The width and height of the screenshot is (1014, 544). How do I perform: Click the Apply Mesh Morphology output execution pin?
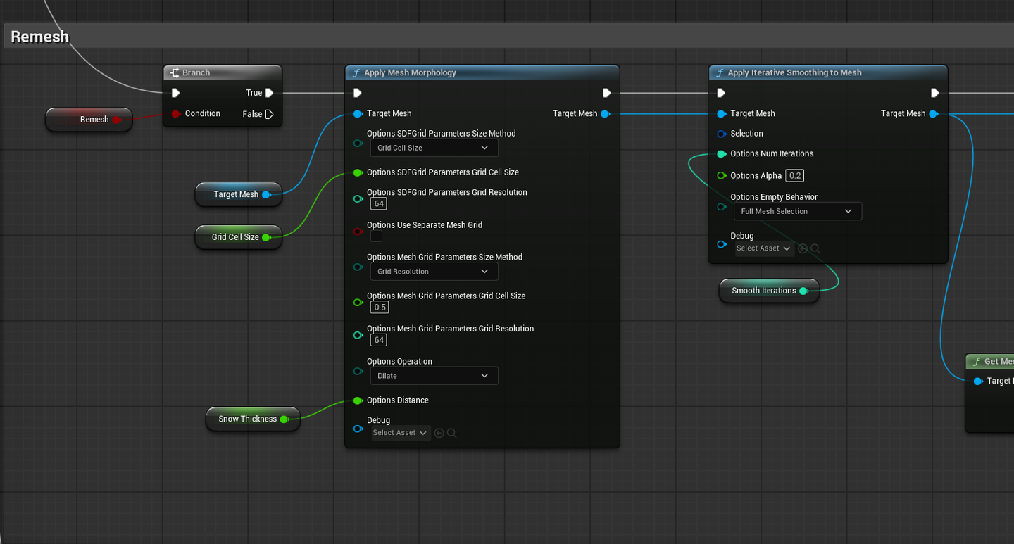[x=606, y=93]
